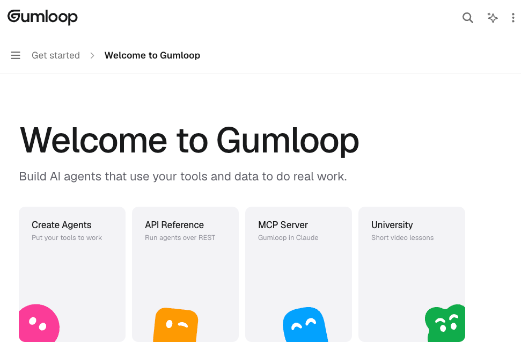The height and width of the screenshot is (364, 521).
Task: Open the MCP Server card
Action: (298, 274)
